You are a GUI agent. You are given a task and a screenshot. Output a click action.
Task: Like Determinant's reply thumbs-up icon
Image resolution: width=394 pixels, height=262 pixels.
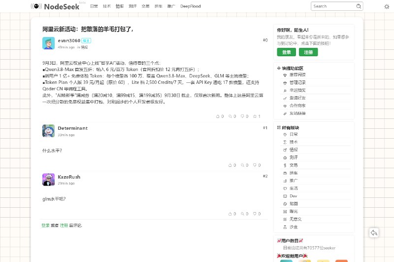click(230, 165)
